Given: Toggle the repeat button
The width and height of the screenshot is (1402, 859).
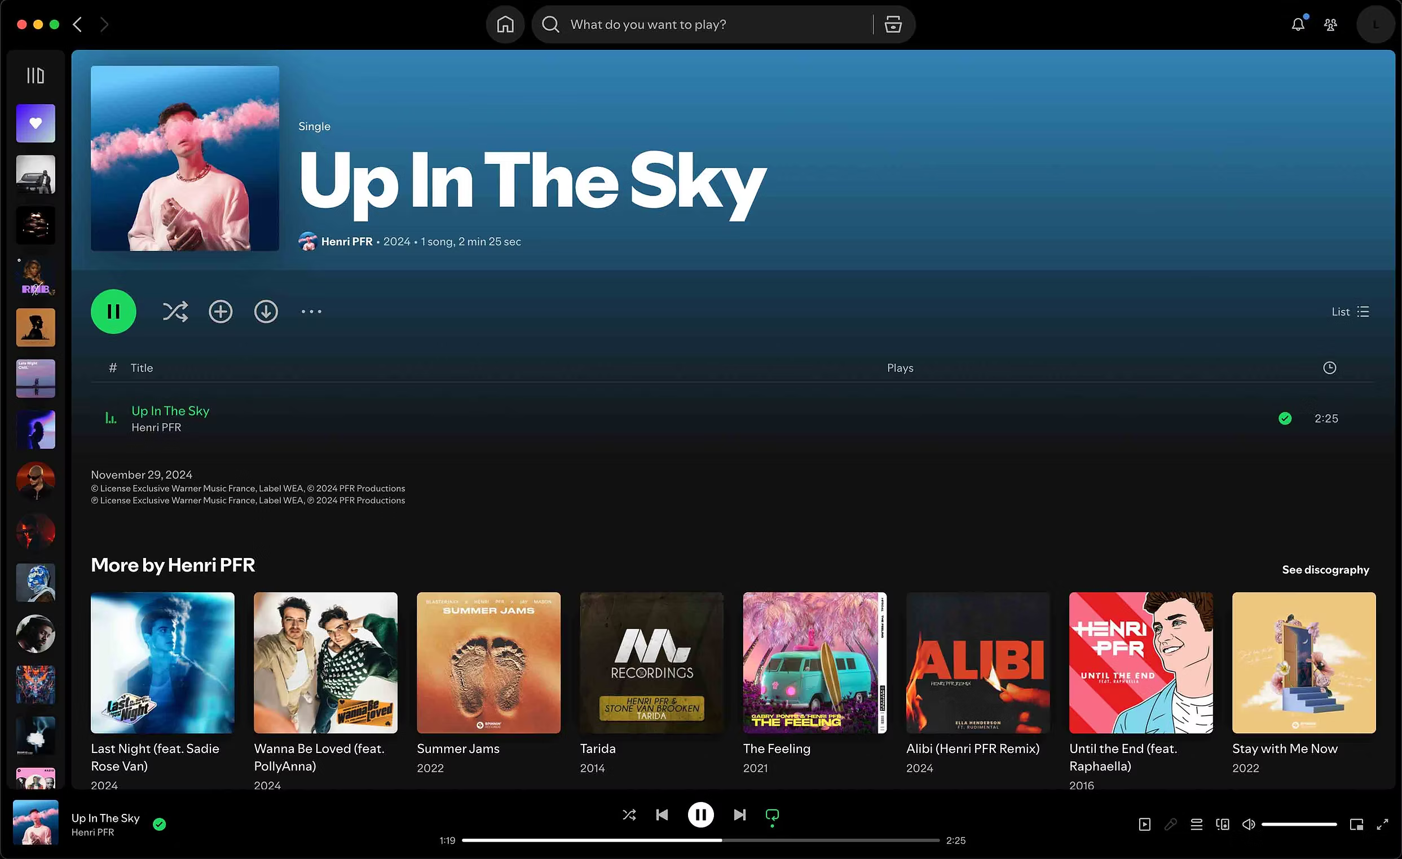Looking at the screenshot, I should point(772,815).
